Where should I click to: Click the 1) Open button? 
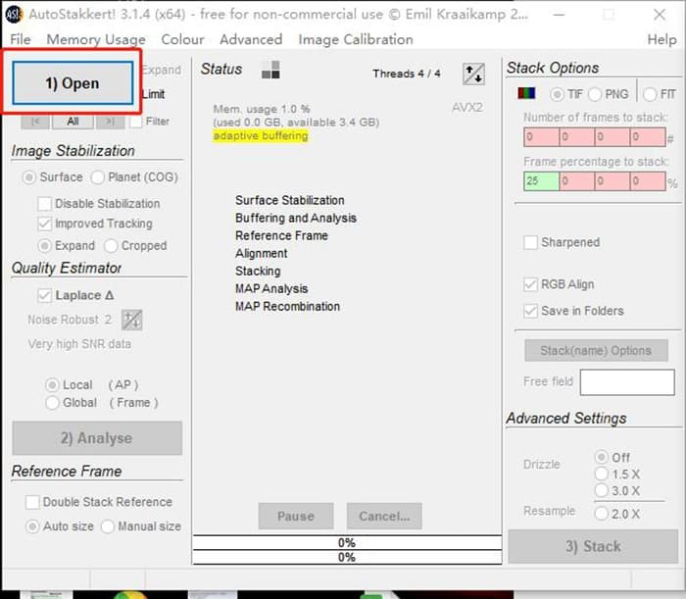[x=73, y=83]
